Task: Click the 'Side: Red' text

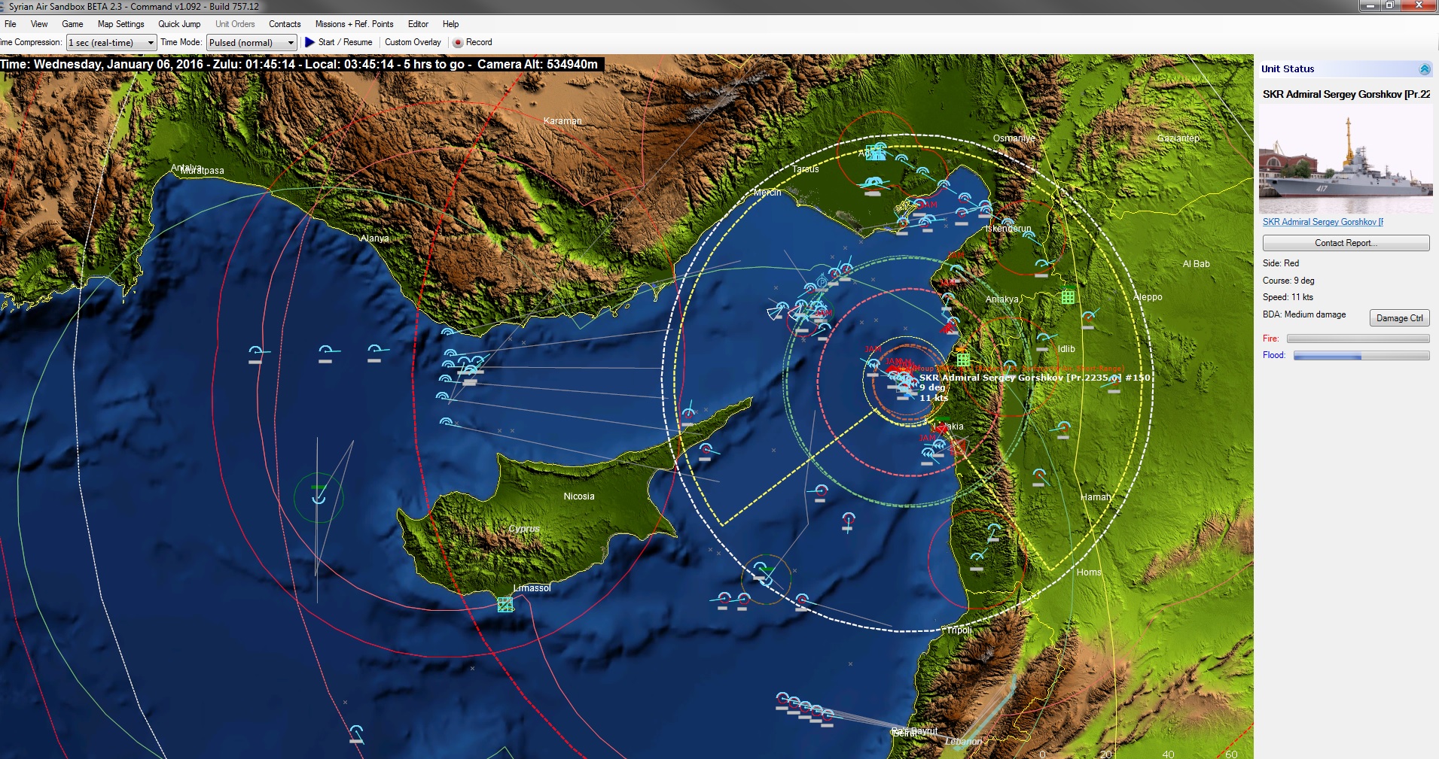Action: pos(1281,263)
